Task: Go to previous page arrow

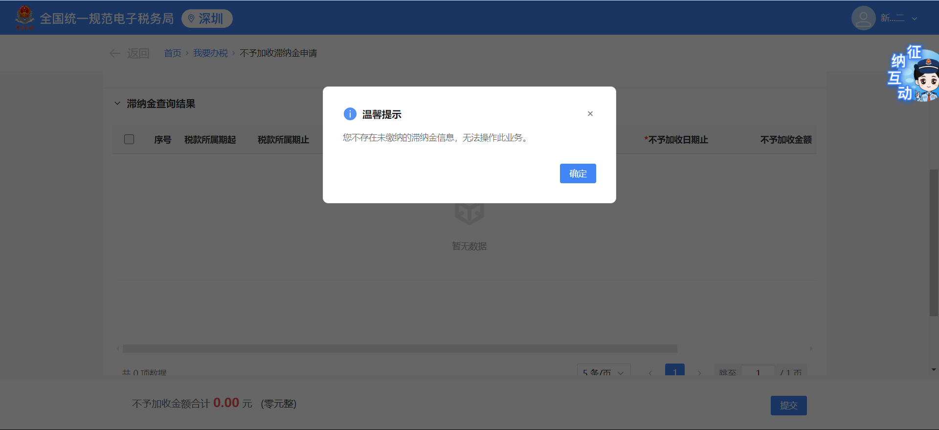Action: click(650, 373)
